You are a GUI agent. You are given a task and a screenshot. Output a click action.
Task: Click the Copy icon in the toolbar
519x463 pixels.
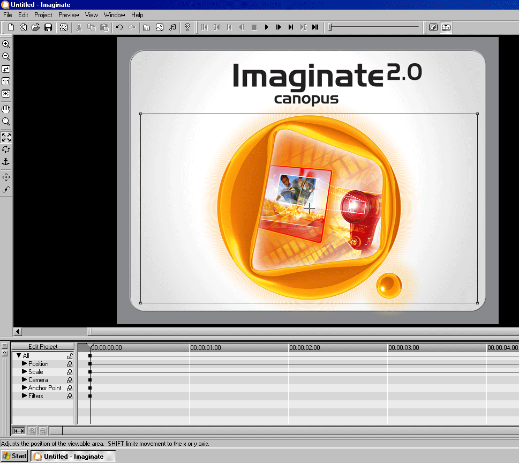coord(92,27)
